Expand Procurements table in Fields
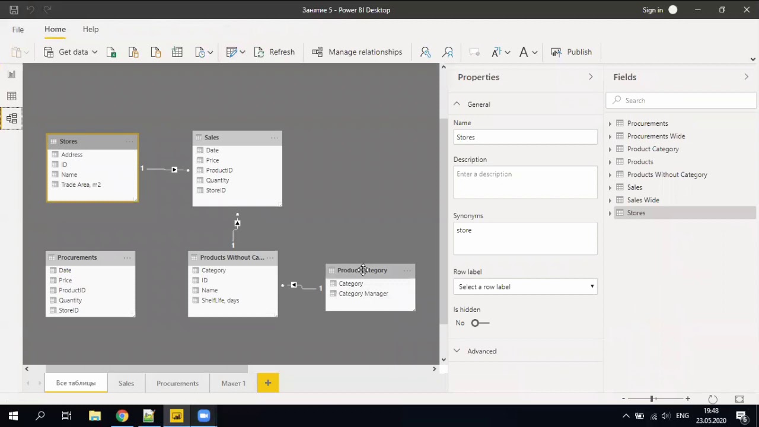The image size is (759, 427). tap(610, 123)
